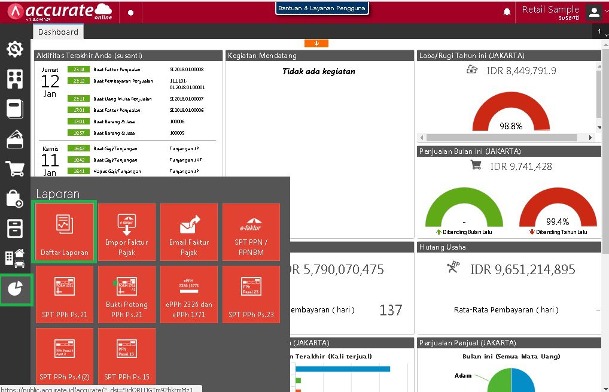
Task: Open the SPT PPh Ps.23 tile
Action: click(251, 294)
